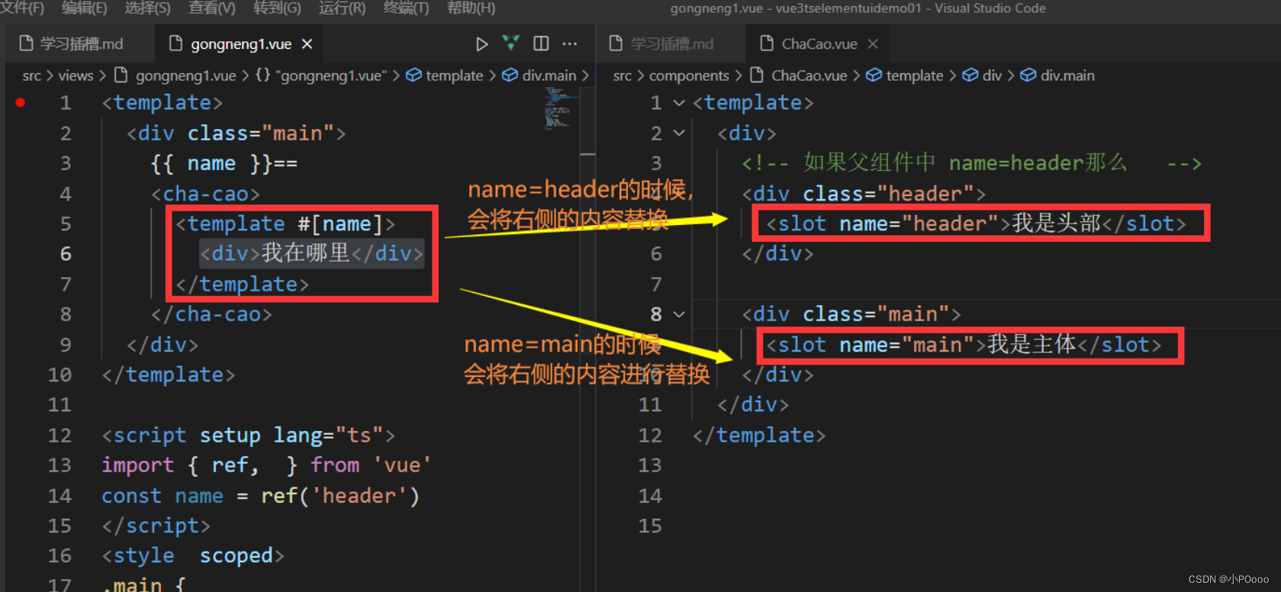Image resolution: width=1281 pixels, height=592 pixels.
Task: Place cursor on slot name="header" line
Action: click(976, 224)
